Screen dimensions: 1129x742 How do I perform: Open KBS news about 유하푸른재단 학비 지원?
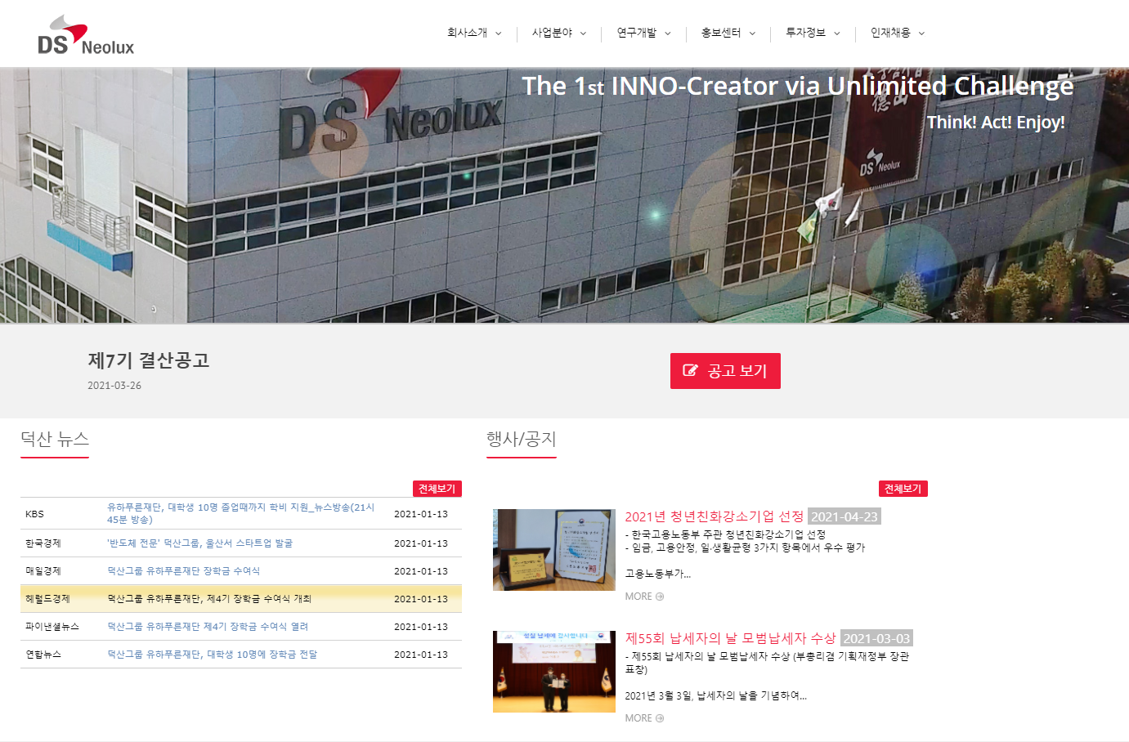[x=241, y=513]
